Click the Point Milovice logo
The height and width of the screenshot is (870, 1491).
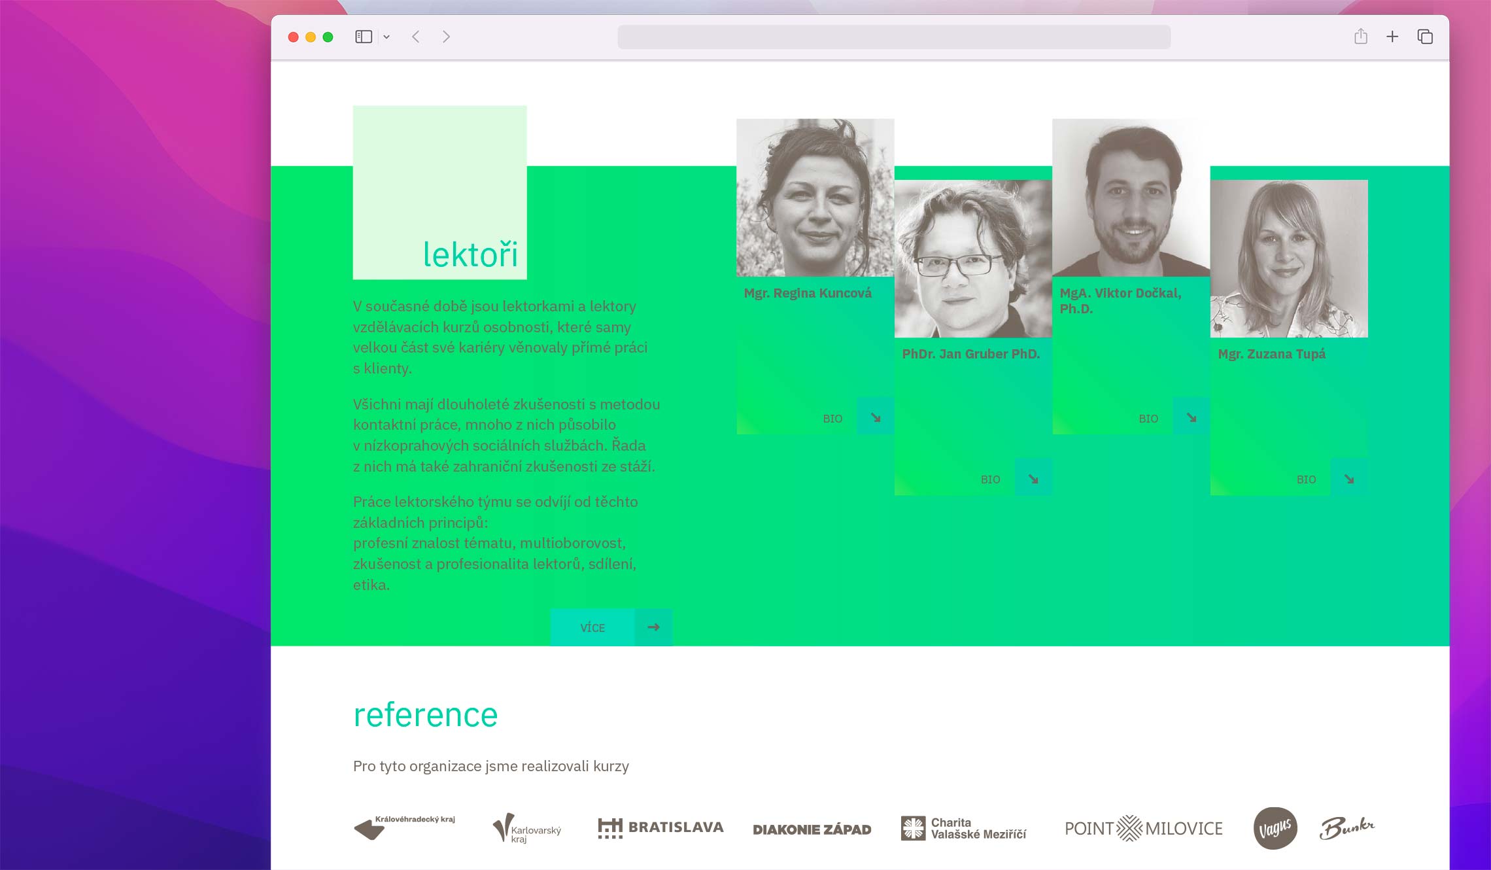[1144, 828]
